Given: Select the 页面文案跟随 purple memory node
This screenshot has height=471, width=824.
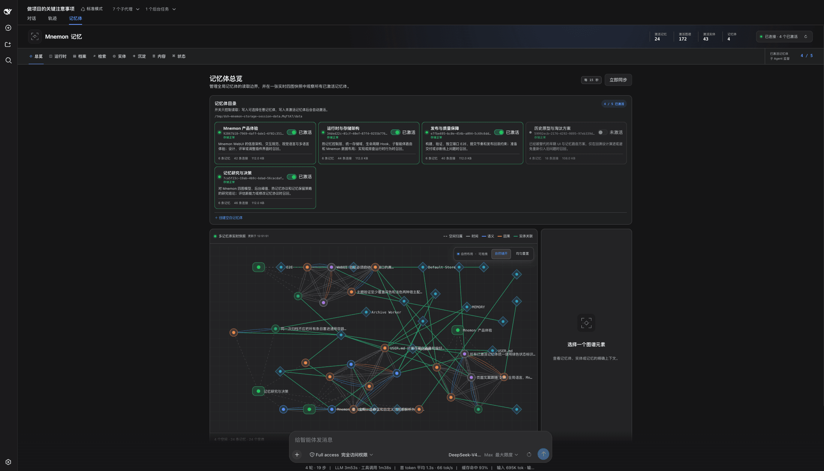Looking at the screenshot, I should tap(471, 378).
